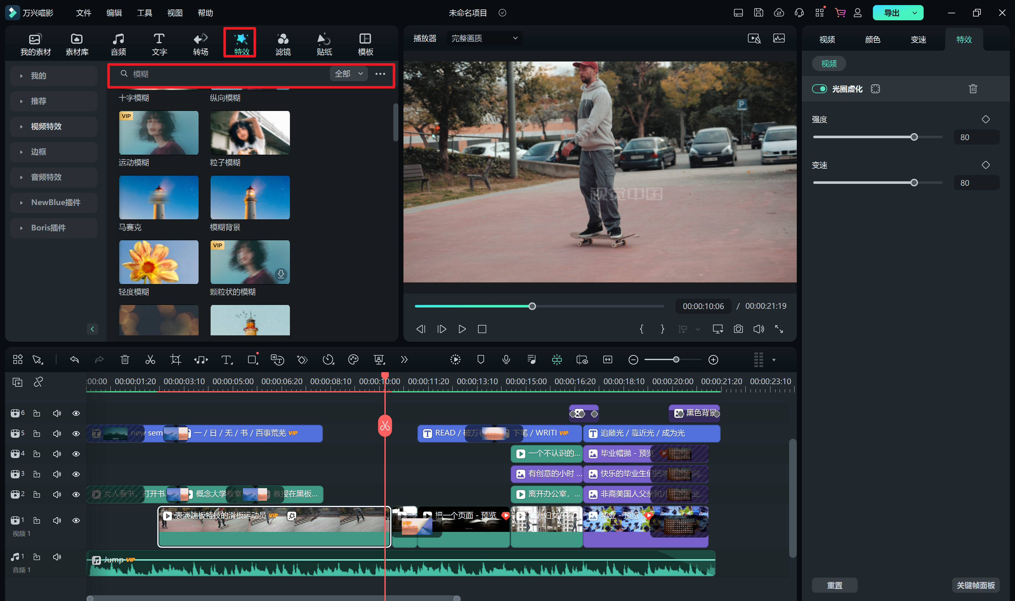Click the snapshot camera icon in player
This screenshot has width=1015, height=601.
coord(738,329)
